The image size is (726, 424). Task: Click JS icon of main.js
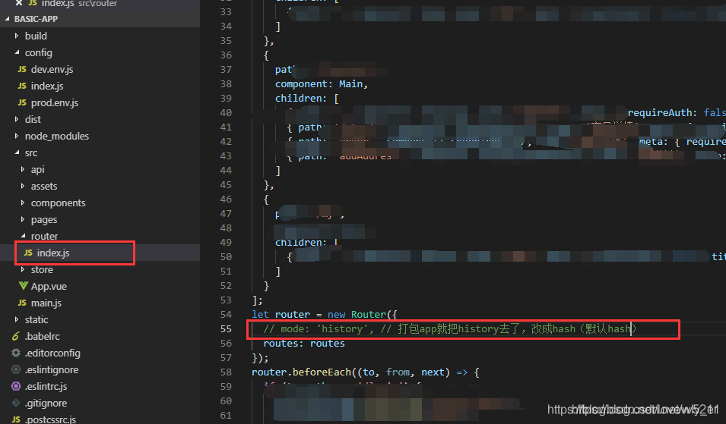coord(22,303)
